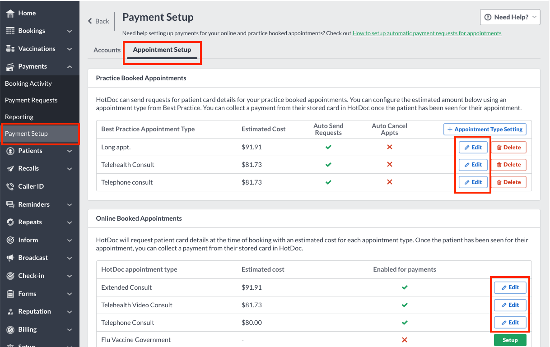Click the Appointment Type Setting button
The width and height of the screenshot is (550, 347).
(x=485, y=129)
